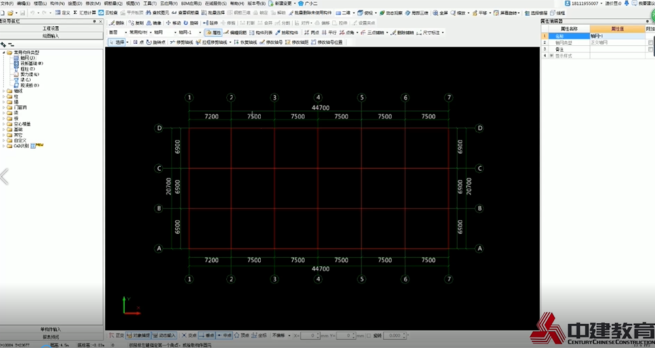The width and height of the screenshot is (655, 348).
Task: Select 筏板基础(M) in tree
Action: [x=28, y=63]
